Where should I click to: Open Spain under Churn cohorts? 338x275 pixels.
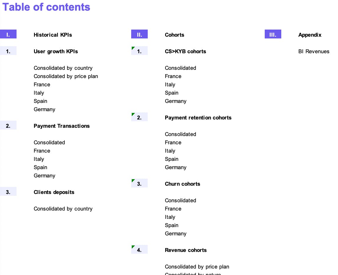(x=172, y=225)
